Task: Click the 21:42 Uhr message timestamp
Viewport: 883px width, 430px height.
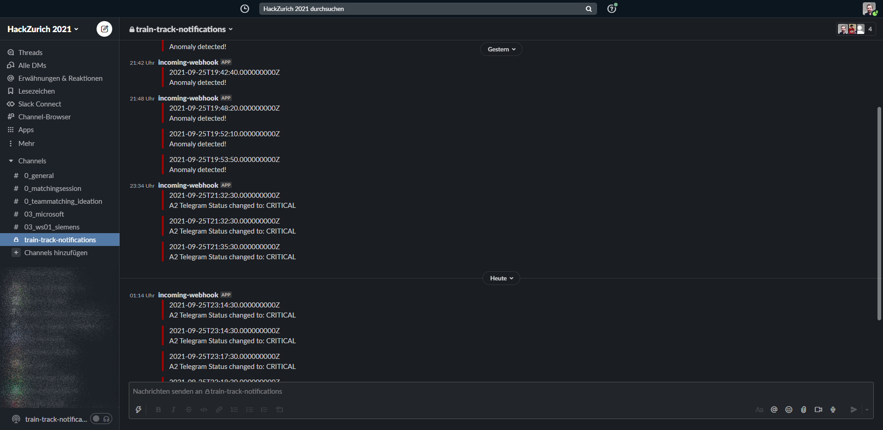Action: click(x=142, y=63)
